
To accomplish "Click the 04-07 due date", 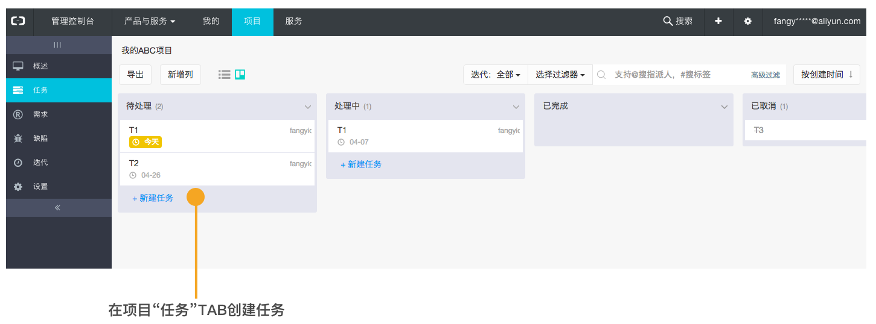I will point(353,142).
